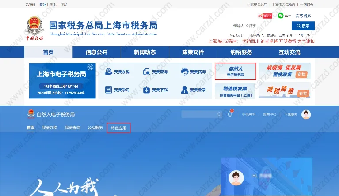339x196 pixels.
Task: Go to the 首页 main navigation tab
Action: (49, 52)
